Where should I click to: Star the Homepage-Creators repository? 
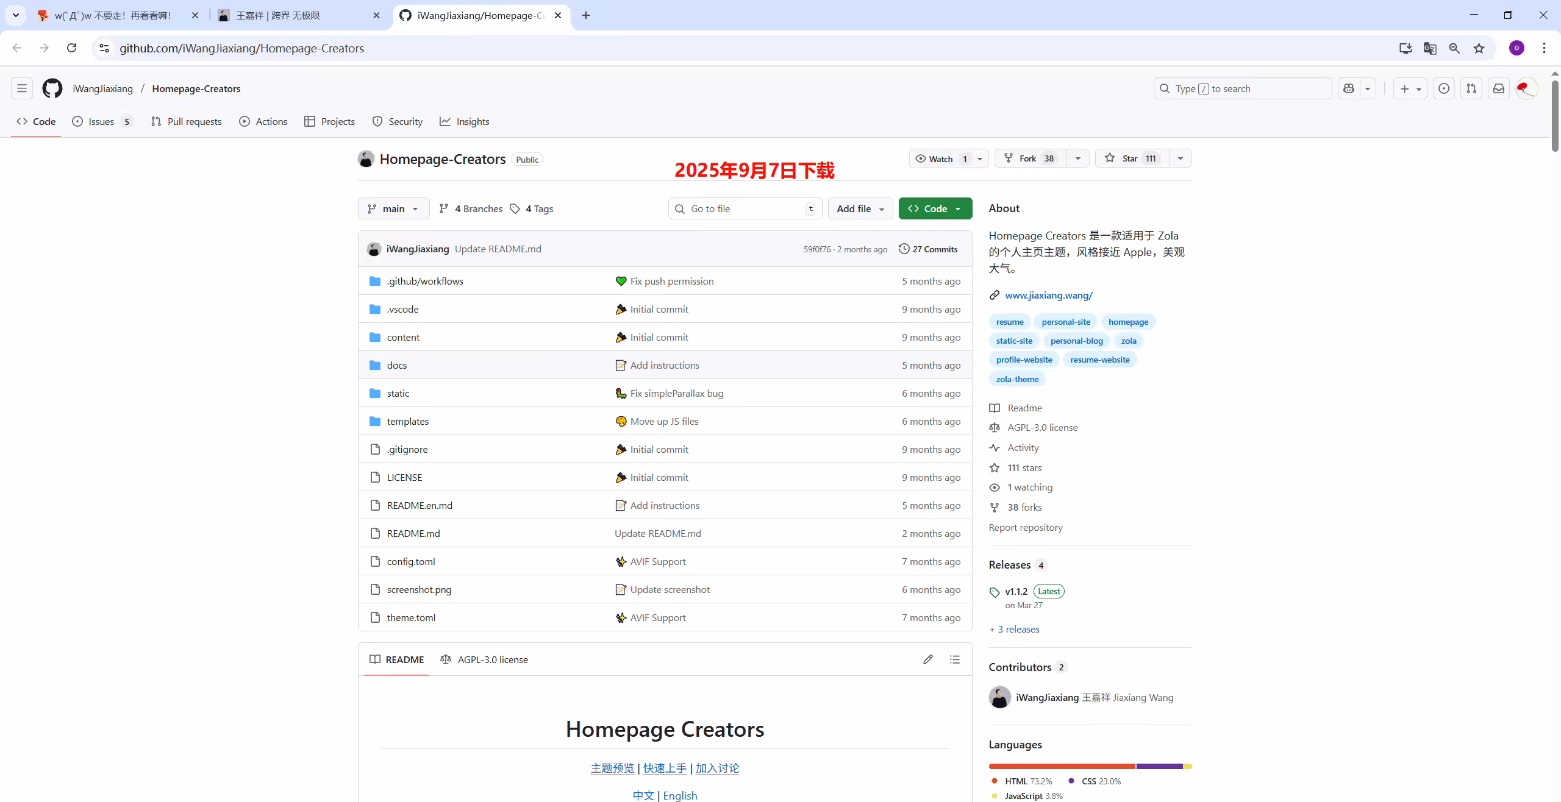1132,158
